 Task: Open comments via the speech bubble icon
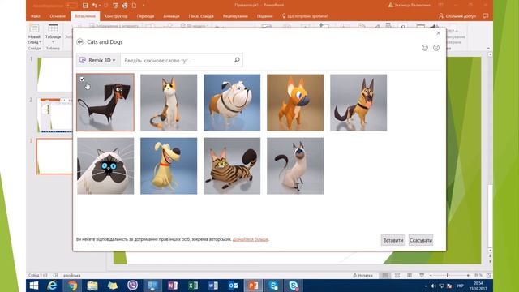[x=486, y=16]
